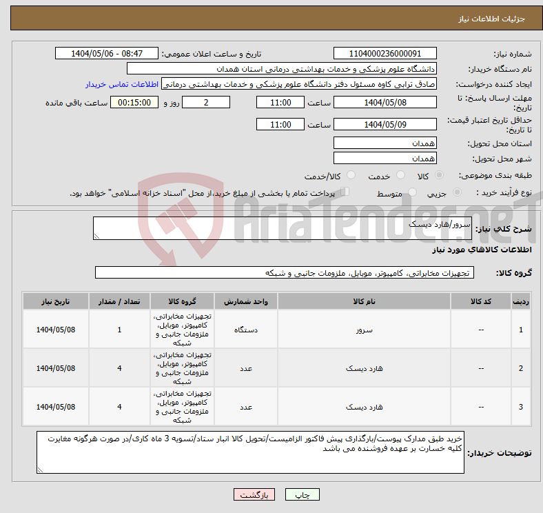Click هارد دیسک in row 3

point(364,407)
